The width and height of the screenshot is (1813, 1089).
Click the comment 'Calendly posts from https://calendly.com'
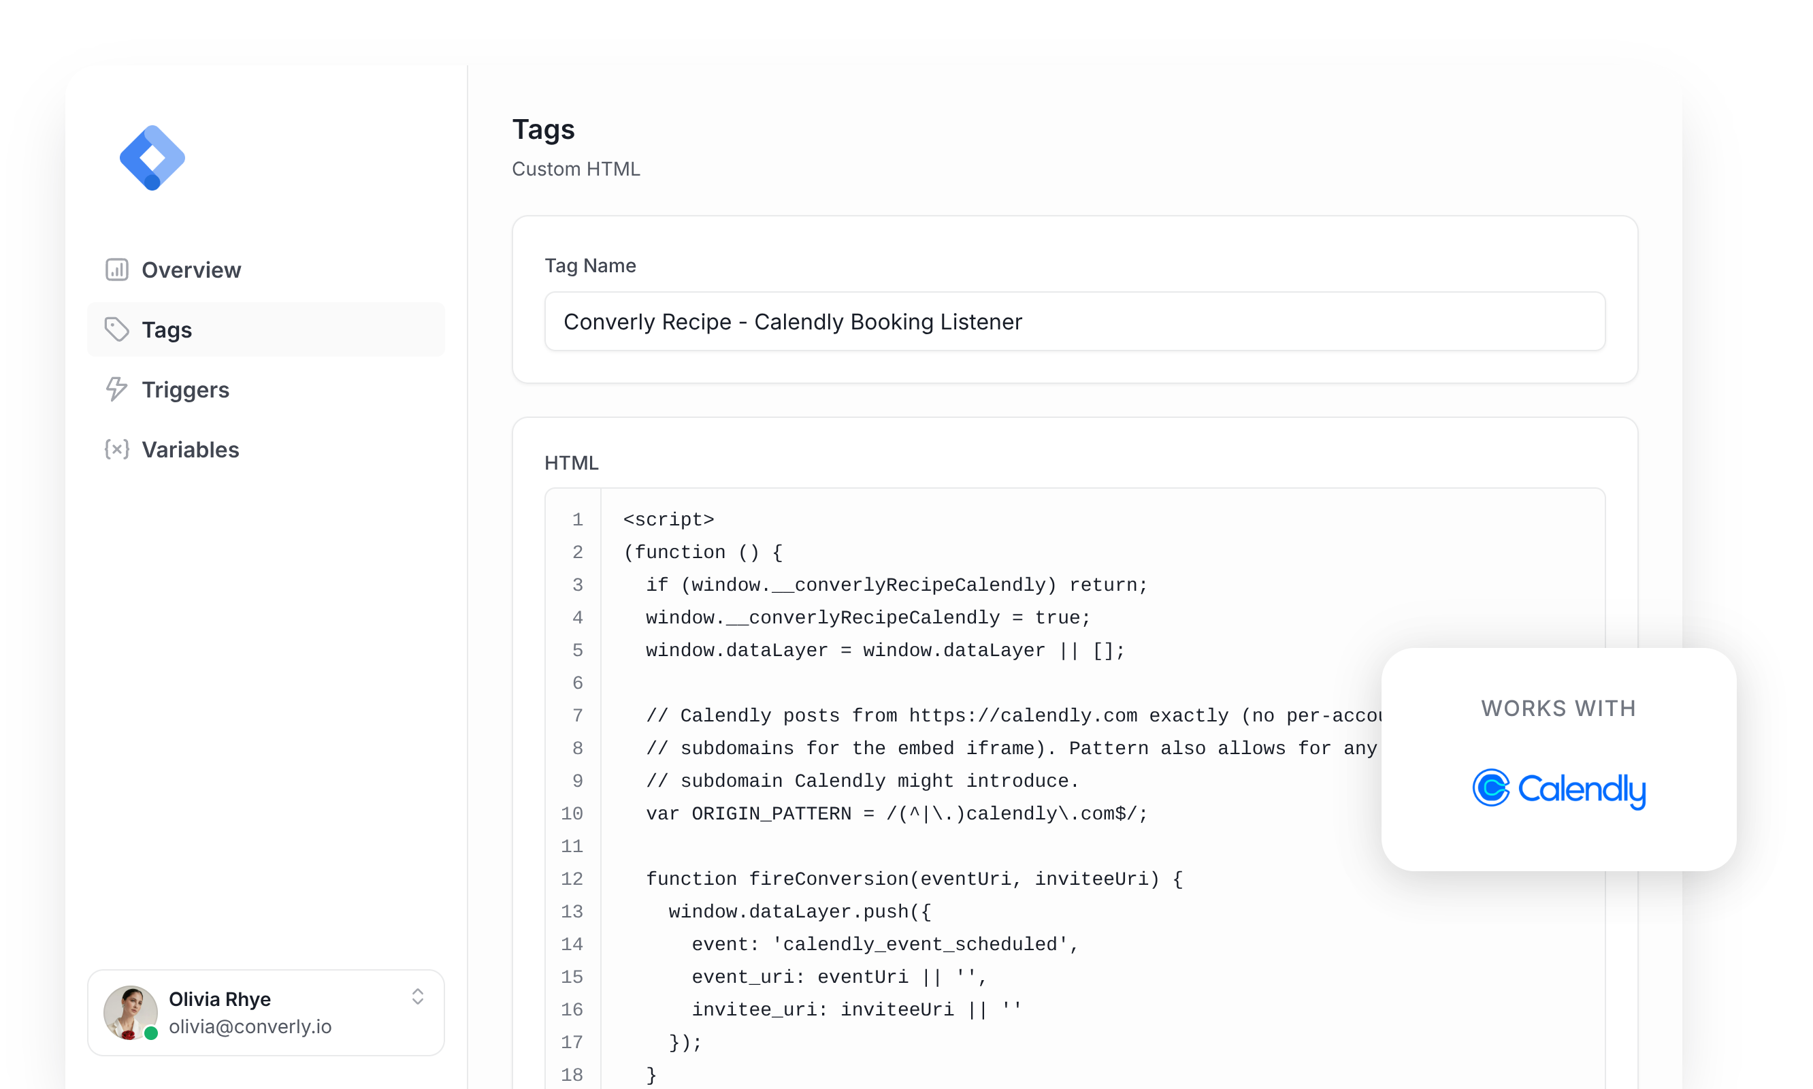pyautogui.click(x=1013, y=715)
